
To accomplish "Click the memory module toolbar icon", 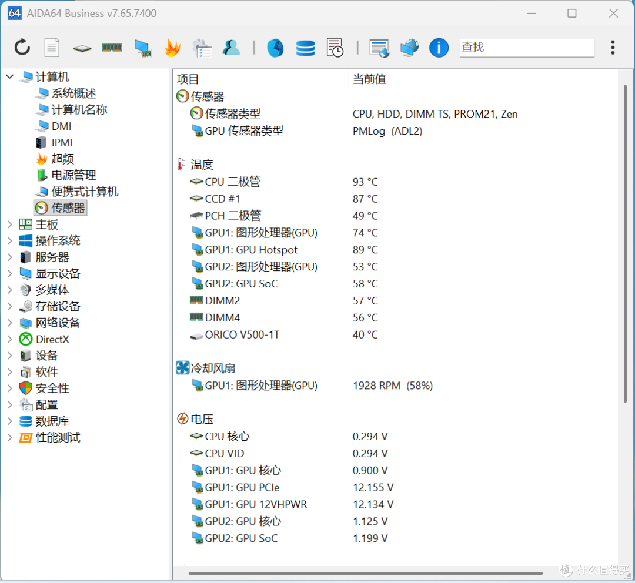I will click(112, 48).
